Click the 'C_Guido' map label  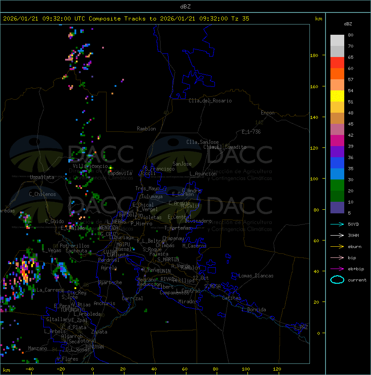54,221
